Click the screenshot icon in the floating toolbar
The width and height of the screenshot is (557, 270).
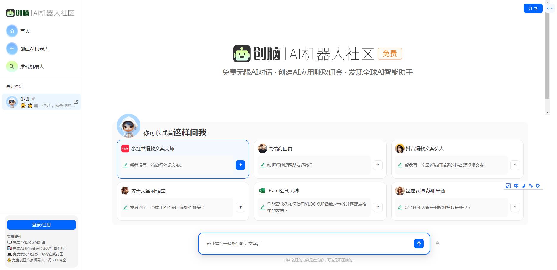coord(508,186)
